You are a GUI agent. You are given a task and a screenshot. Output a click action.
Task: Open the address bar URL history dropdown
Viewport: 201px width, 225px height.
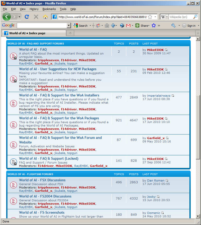click(x=155, y=17)
